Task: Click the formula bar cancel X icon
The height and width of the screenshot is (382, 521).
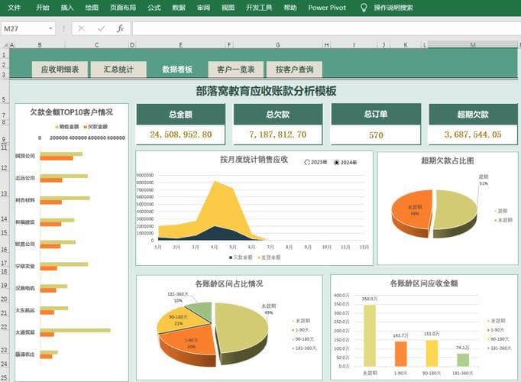Action: 82,28
